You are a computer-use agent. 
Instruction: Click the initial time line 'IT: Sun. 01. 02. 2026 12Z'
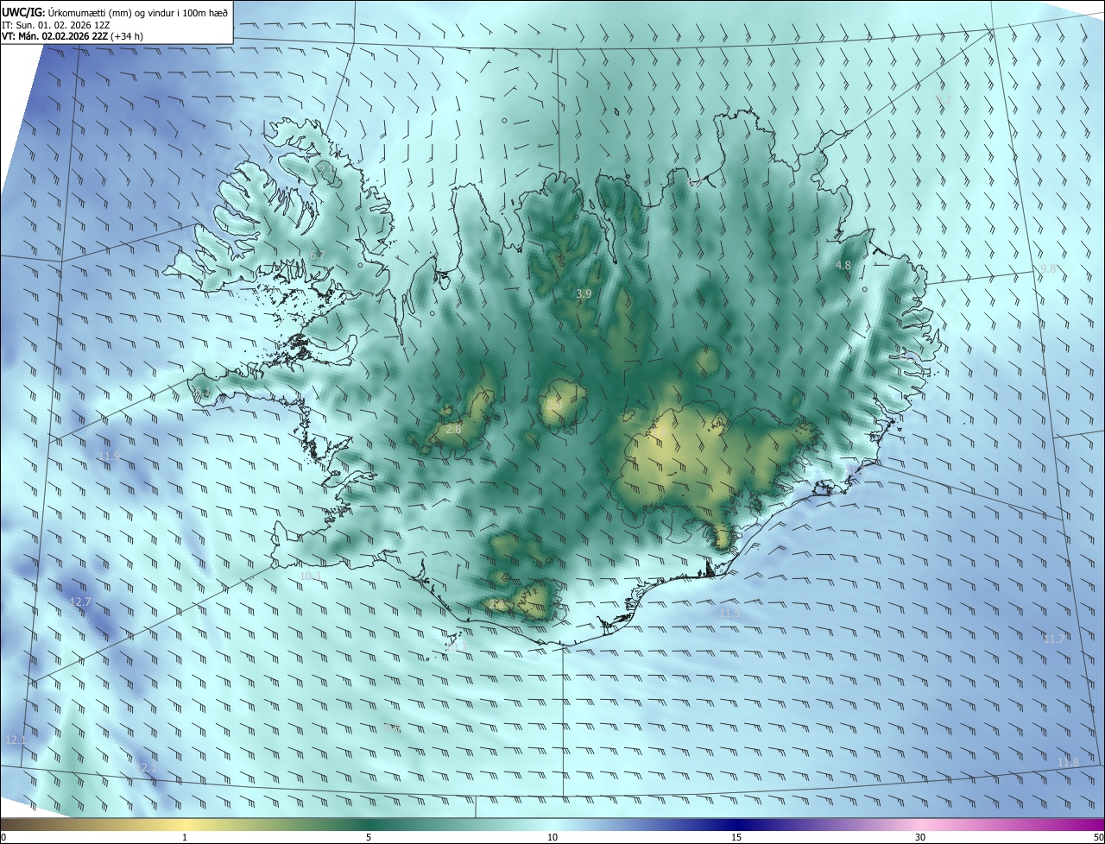pos(56,25)
